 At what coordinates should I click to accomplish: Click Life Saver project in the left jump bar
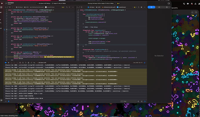click(x=19, y=7)
